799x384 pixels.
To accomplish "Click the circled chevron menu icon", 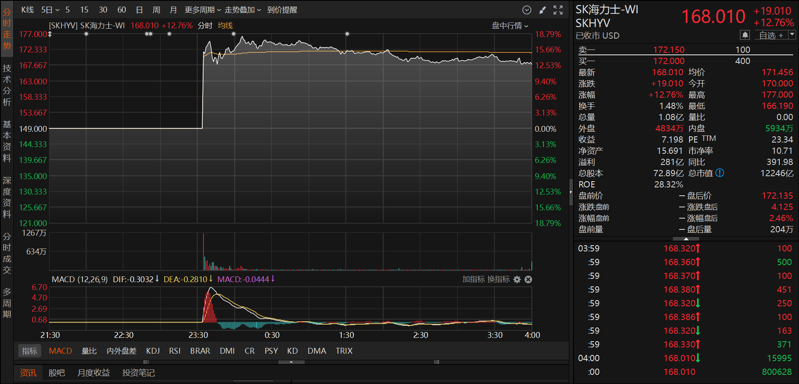I will 527,10.
